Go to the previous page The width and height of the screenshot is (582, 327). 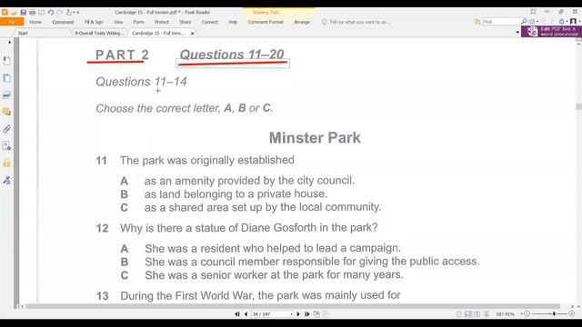pos(246,314)
